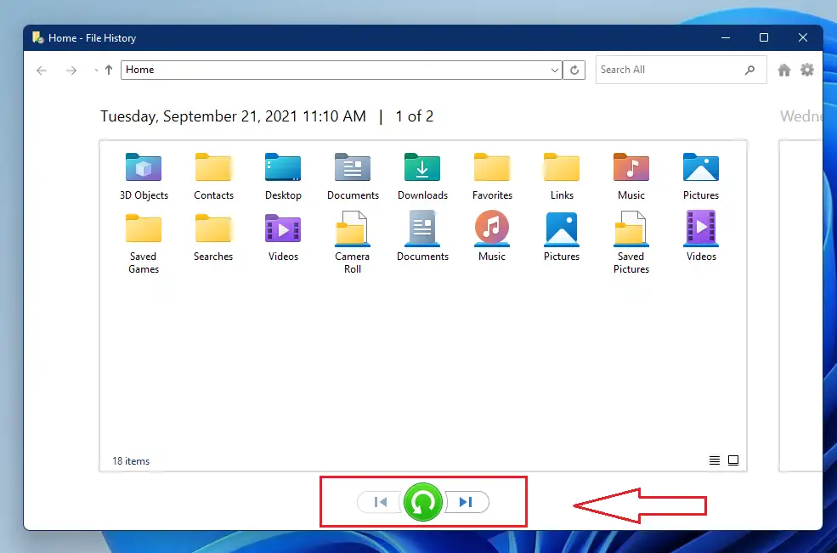Click the green Restore button

423,502
